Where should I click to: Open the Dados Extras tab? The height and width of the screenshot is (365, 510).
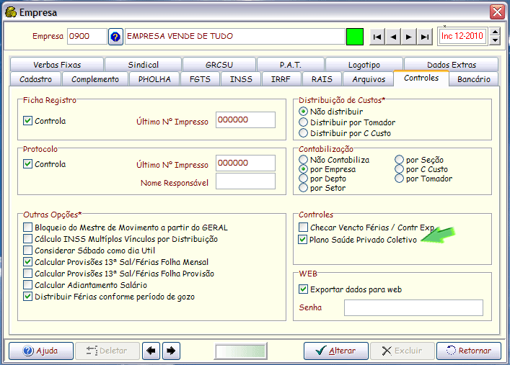(x=452, y=65)
